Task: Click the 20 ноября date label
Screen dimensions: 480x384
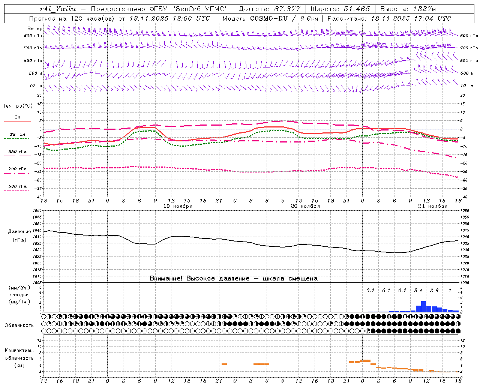Action: [x=305, y=206]
